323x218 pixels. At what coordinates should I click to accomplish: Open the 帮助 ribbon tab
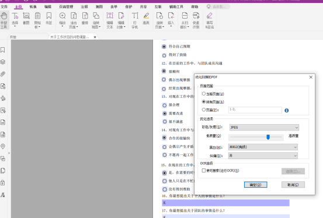pos(195,7)
